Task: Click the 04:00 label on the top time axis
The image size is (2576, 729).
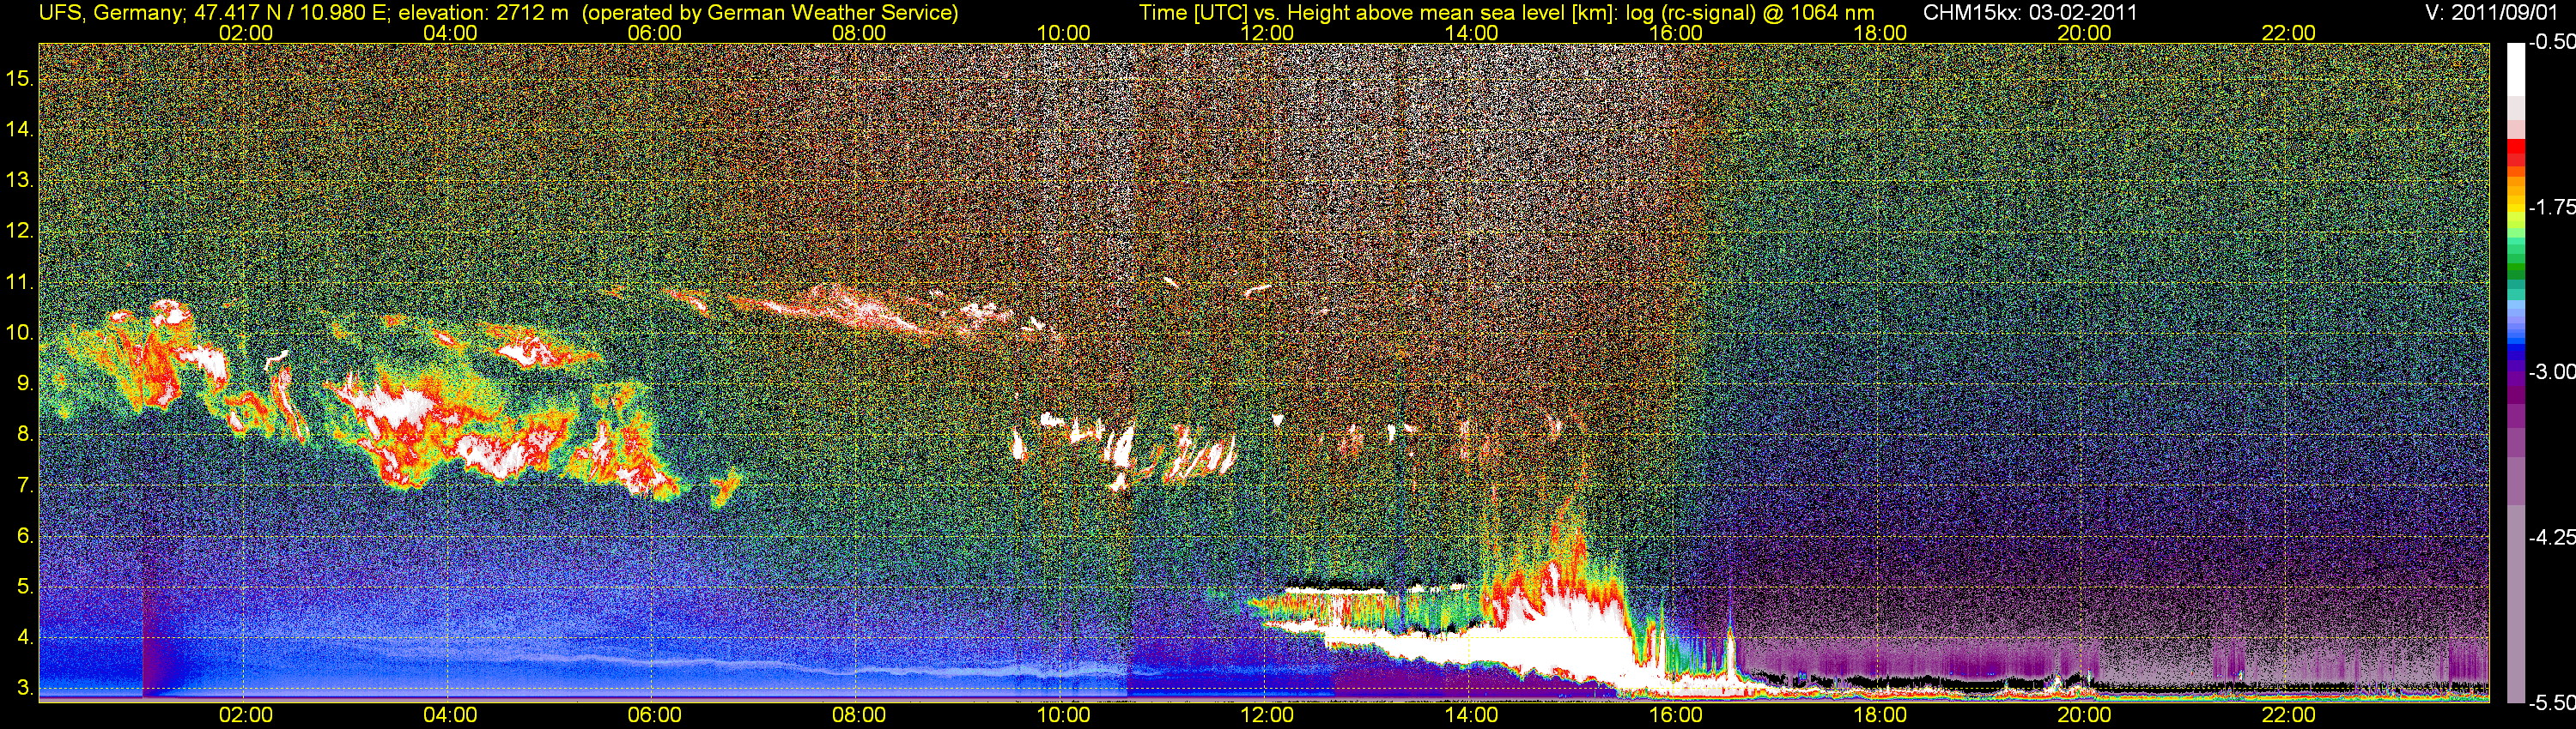Action: [450, 33]
